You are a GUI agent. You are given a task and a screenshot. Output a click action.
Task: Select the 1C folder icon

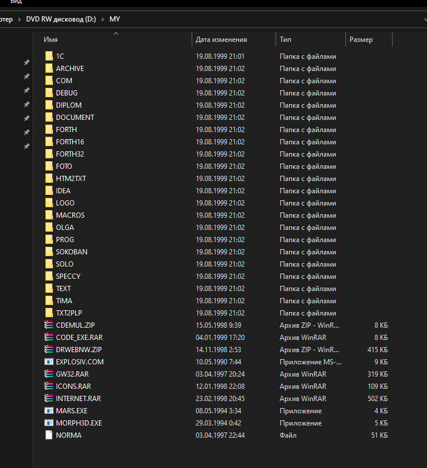49,56
